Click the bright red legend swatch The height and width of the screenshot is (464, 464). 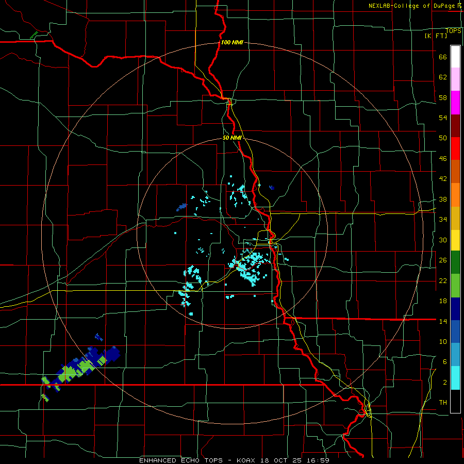pyautogui.click(x=455, y=149)
